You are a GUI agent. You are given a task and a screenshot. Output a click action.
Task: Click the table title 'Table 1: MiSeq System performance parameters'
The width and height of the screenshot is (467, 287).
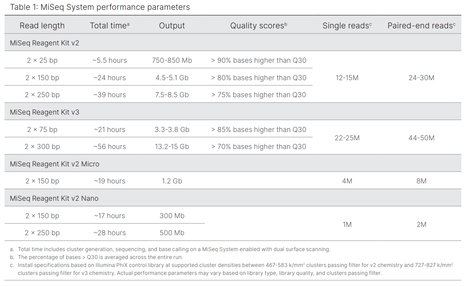100,7
